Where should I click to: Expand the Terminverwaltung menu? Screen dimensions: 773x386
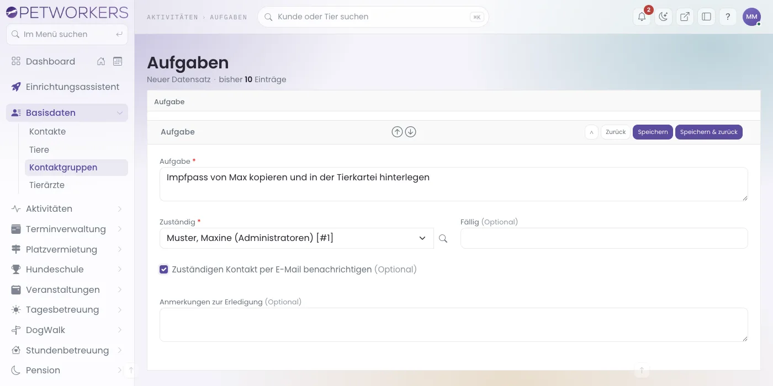(120, 229)
